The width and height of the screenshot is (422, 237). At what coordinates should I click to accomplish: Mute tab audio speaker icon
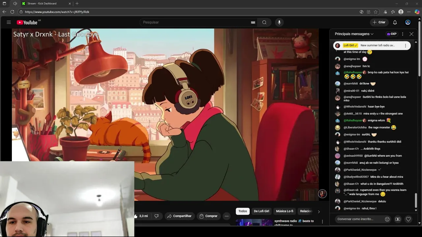(x=15, y=4)
